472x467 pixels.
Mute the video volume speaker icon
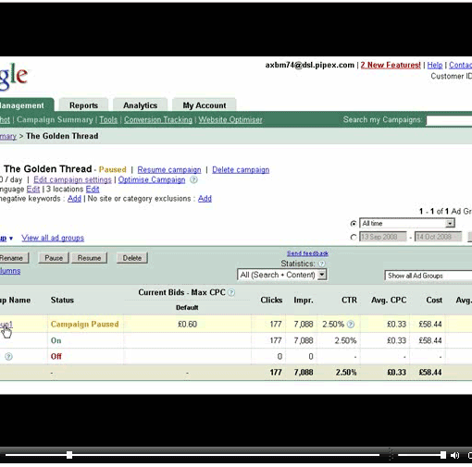pyautogui.click(x=454, y=455)
